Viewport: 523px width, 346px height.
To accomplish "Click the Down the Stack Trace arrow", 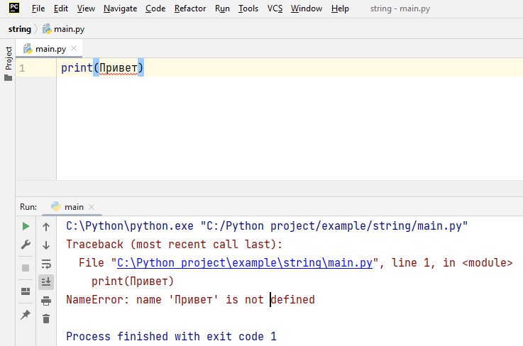I will [46, 245].
